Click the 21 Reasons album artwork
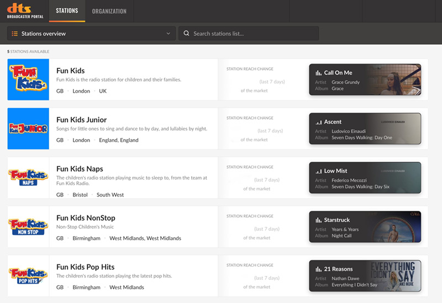This screenshot has height=303, width=442. (x=396, y=276)
